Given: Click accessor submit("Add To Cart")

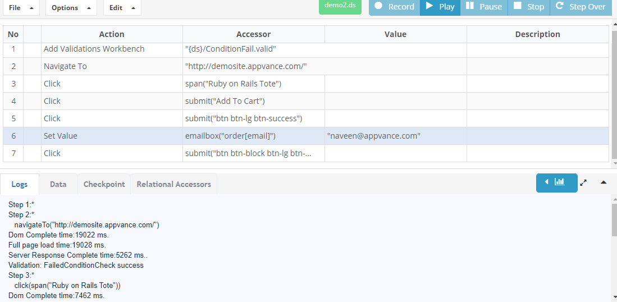Looking at the screenshot, I should point(254,101).
